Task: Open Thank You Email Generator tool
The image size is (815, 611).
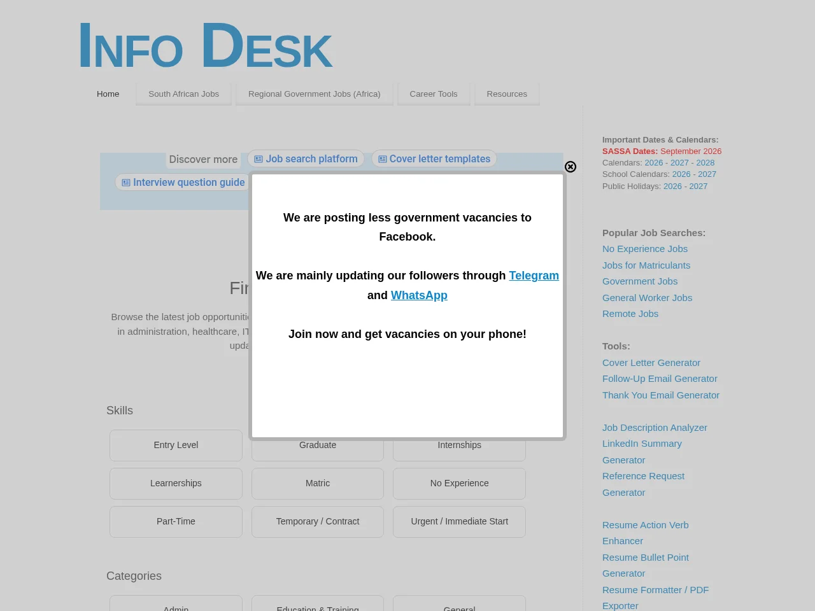Action: tap(661, 395)
